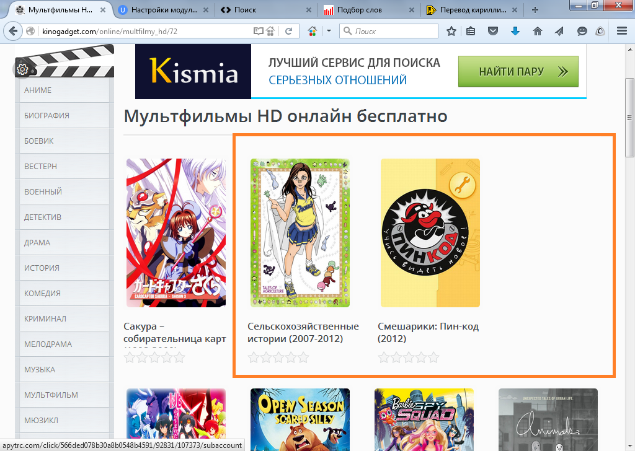Open the АНИМЕ genre
Viewport: 635px width, 451px height.
click(x=64, y=90)
